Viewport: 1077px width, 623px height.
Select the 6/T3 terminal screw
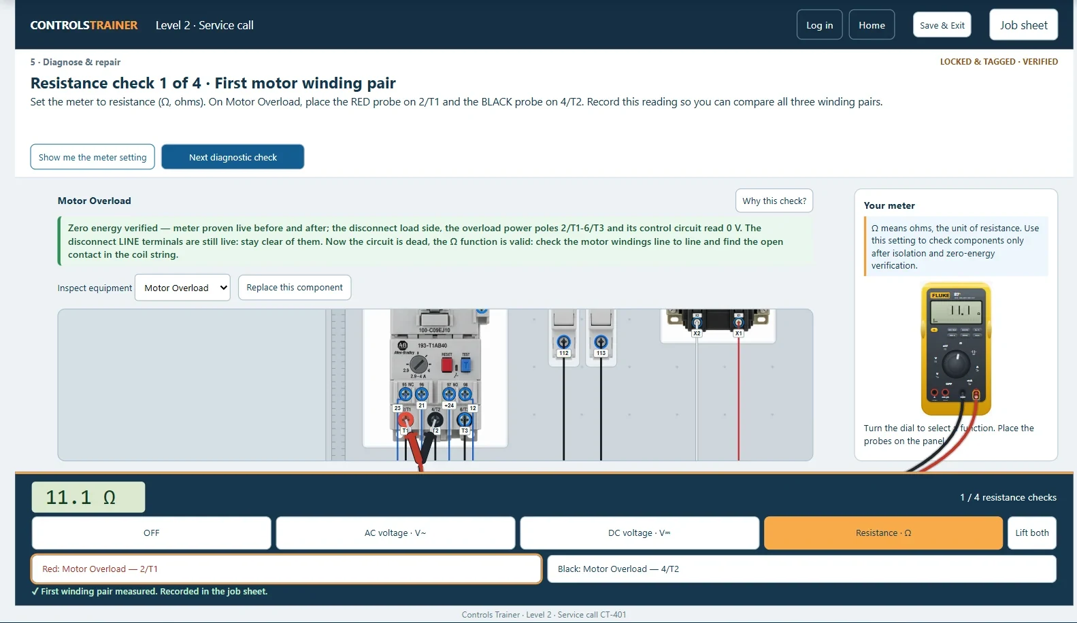coord(465,420)
